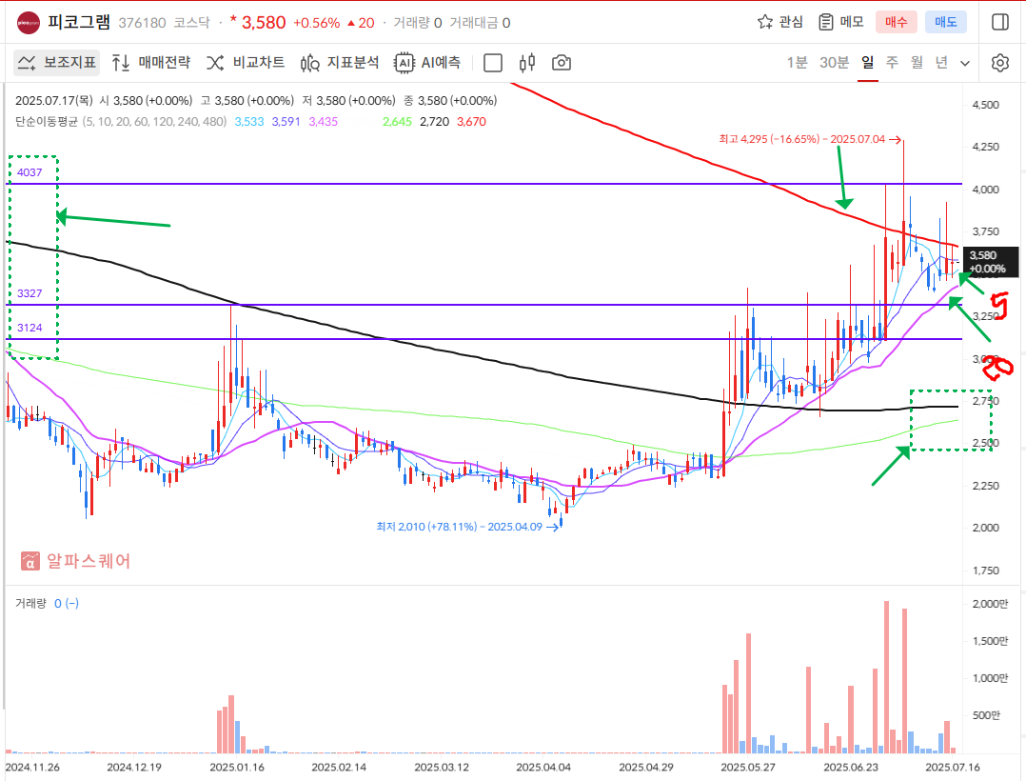
Task: Select the 3124 horizontal line label
Action: pyautogui.click(x=30, y=328)
